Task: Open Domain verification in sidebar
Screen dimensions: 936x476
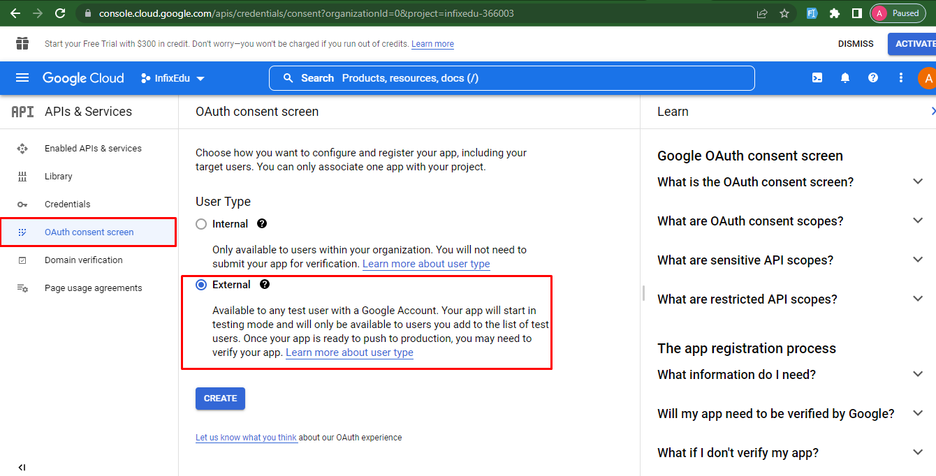Action: point(89,260)
